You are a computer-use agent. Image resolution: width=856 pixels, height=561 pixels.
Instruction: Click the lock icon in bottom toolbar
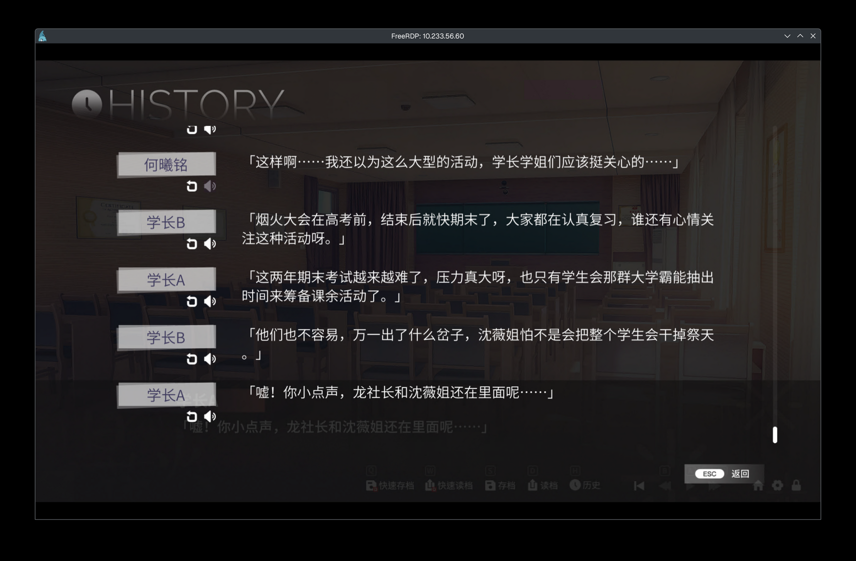(796, 485)
